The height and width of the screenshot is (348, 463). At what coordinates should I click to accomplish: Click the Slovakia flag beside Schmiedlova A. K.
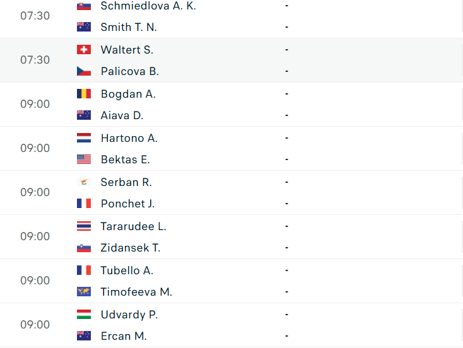[83, 6]
